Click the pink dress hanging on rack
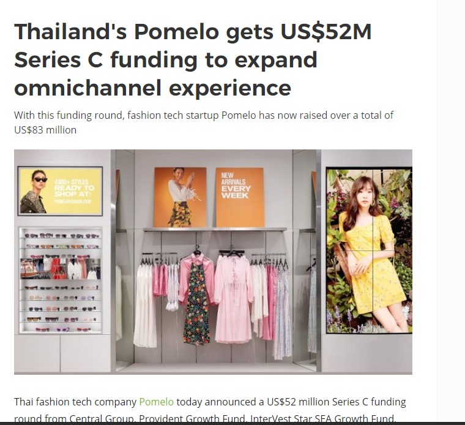This screenshot has height=425, width=465. tap(234, 298)
